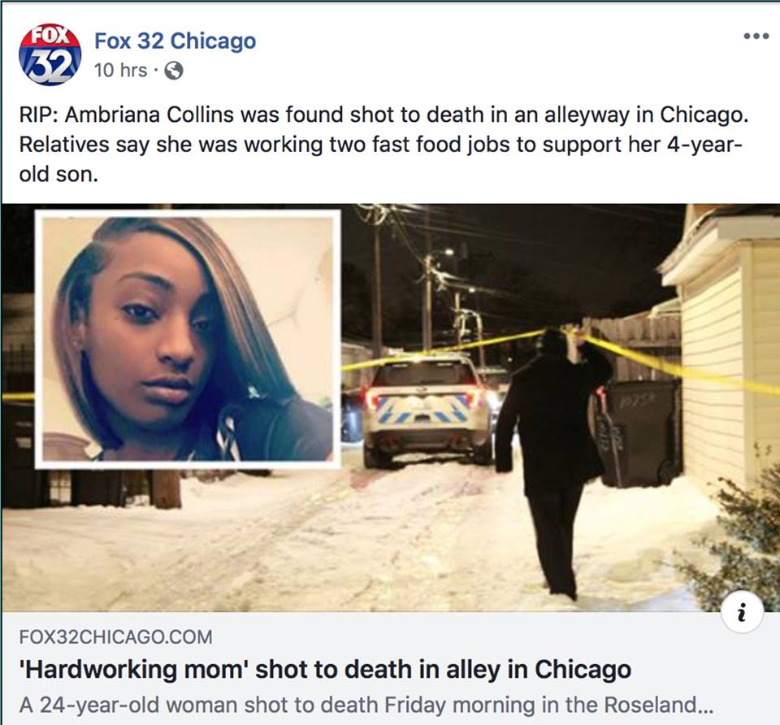The height and width of the screenshot is (725, 780).
Task: Click the utility pole with street lights
Action: pos(427,298)
